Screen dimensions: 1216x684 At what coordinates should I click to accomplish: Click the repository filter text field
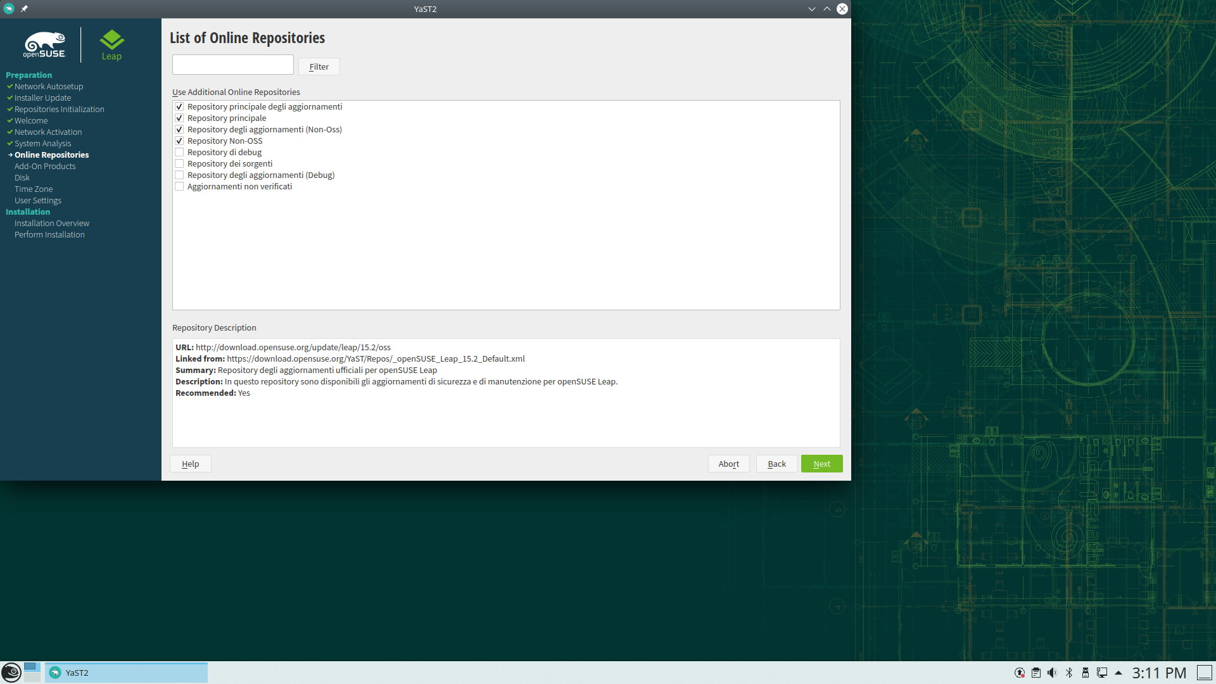tap(232, 65)
